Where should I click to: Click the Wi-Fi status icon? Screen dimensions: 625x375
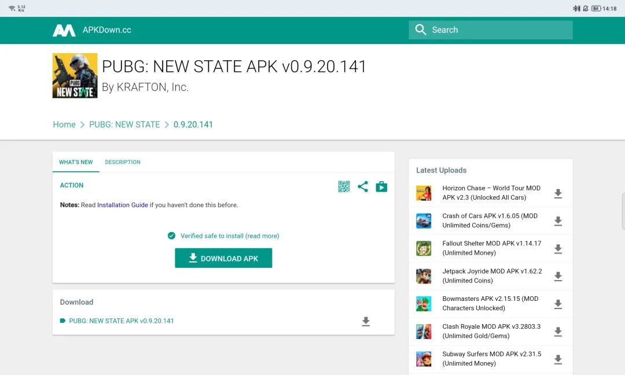12,8
